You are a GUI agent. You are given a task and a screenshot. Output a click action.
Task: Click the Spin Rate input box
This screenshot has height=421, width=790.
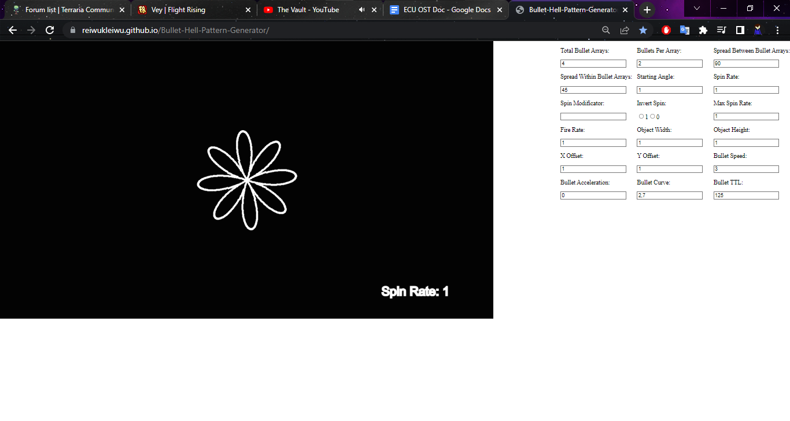click(746, 90)
